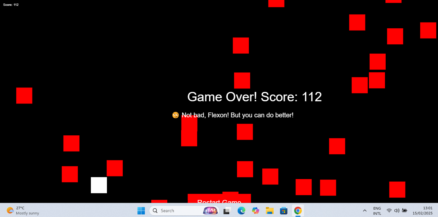The height and width of the screenshot is (217, 438).
Task: Open the ENG INTL language switcher
Action: [377, 211]
